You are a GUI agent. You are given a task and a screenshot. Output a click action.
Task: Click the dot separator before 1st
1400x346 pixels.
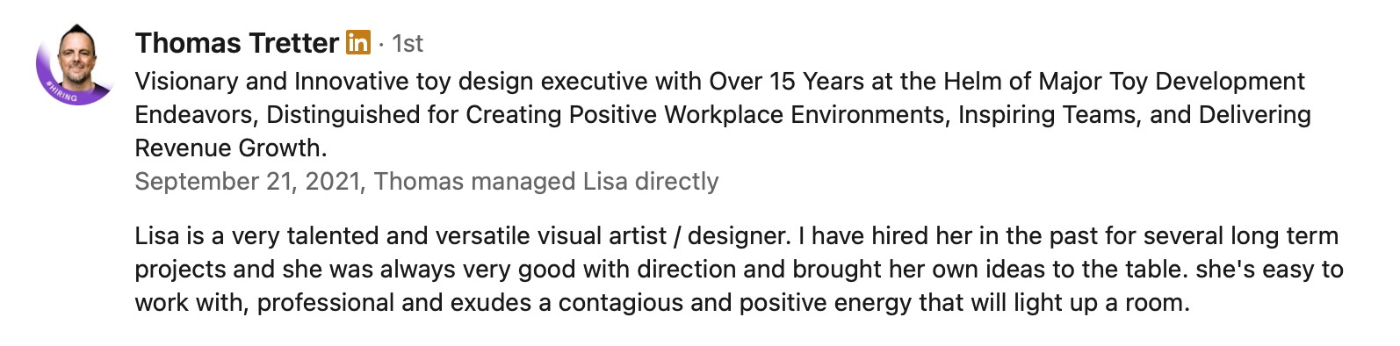click(x=381, y=44)
